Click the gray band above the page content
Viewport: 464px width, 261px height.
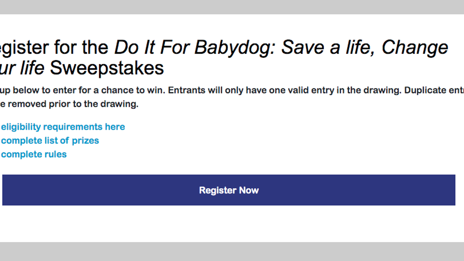coord(232,7)
